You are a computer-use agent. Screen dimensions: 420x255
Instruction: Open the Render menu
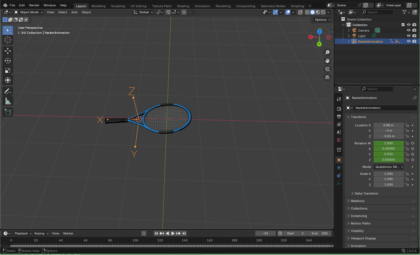tap(34, 5)
